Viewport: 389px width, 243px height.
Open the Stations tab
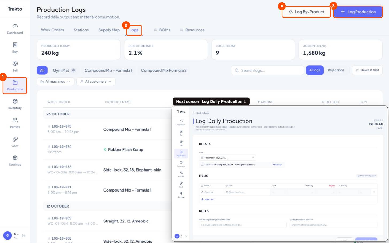click(81, 30)
